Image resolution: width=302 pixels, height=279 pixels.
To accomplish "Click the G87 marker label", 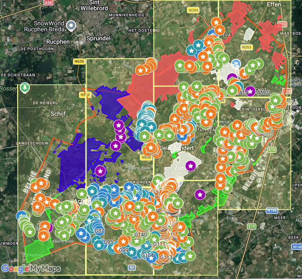I will tap(99, 231).
